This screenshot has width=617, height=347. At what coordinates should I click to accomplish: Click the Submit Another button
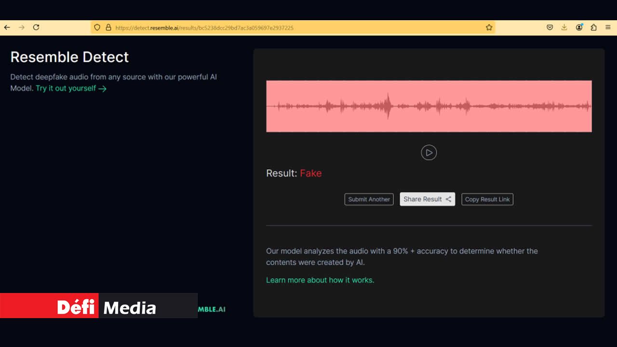point(369,200)
